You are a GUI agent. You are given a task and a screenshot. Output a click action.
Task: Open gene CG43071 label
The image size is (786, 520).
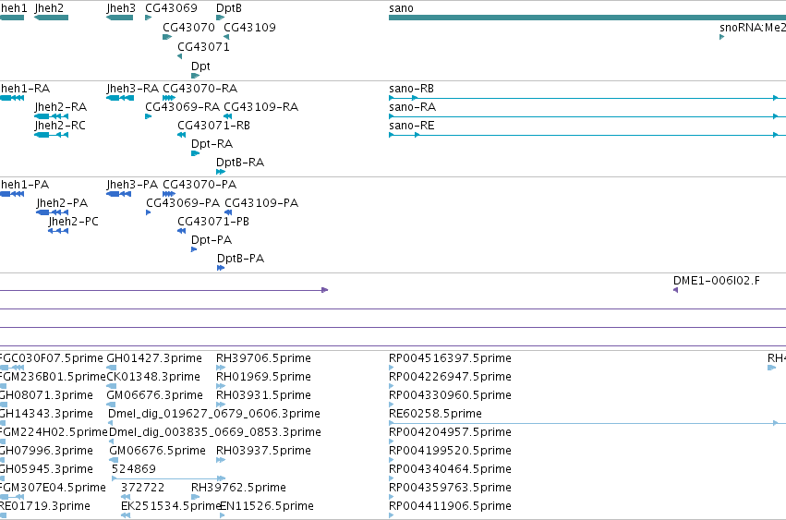pos(203,46)
